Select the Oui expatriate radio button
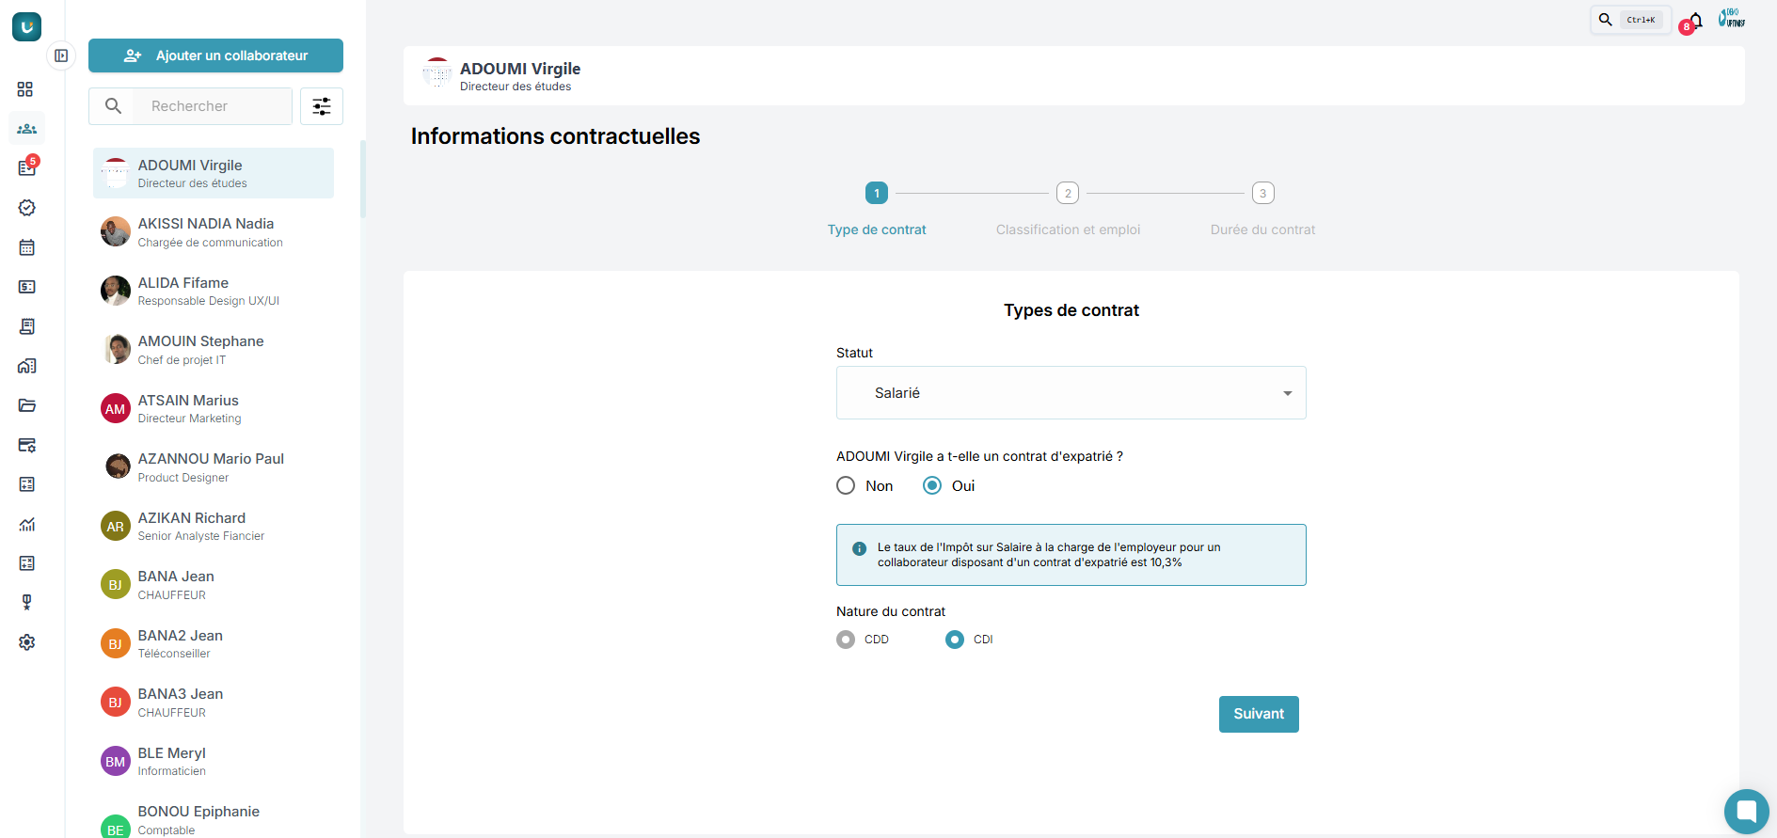This screenshot has width=1777, height=838. point(931,485)
